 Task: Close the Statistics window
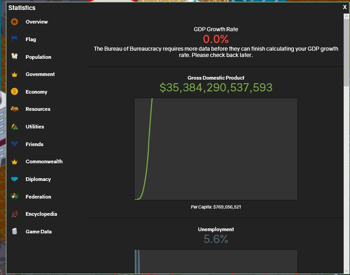pyautogui.click(x=345, y=7)
